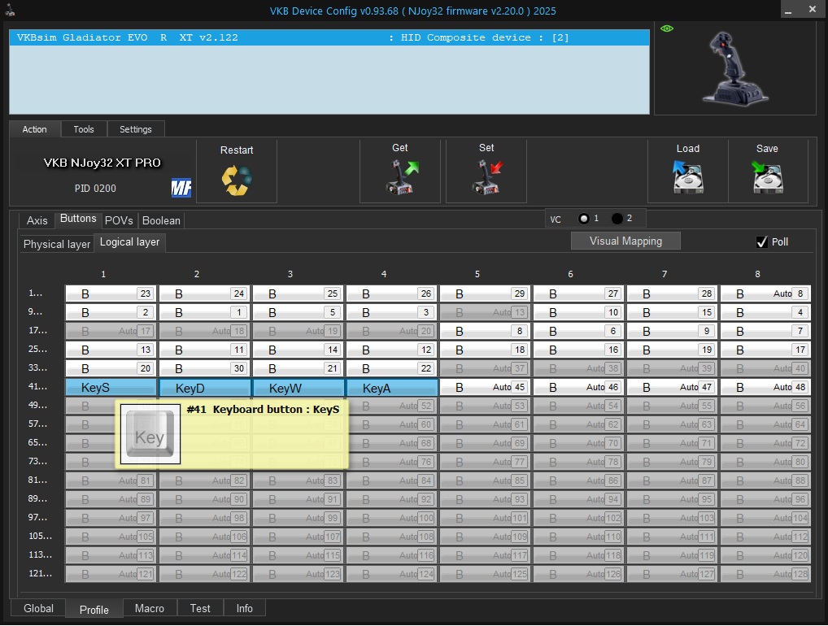Open the Test bottom tab
Viewport: 828px width, 626px height.
(x=200, y=608)
